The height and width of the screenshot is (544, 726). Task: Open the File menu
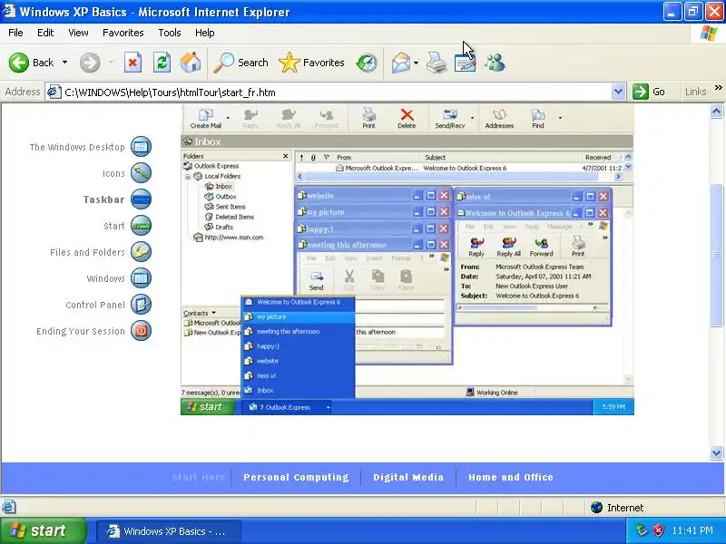coord(15,33)
